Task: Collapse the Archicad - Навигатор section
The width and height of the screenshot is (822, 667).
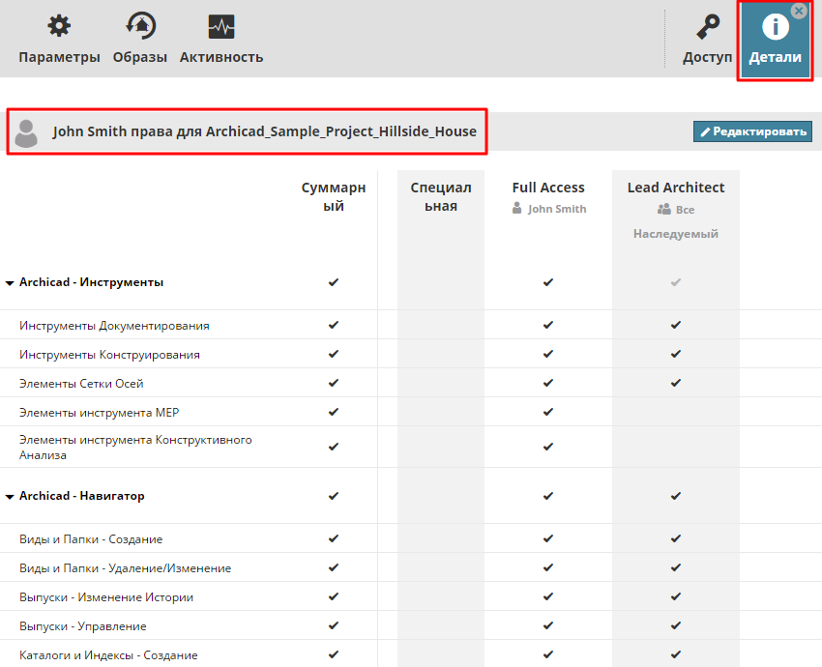Action: (10, 497)
